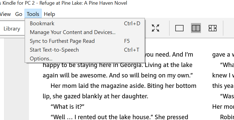Switch to single column page layout
Screen dimensions: 234x120
click(x=179, y=28)
